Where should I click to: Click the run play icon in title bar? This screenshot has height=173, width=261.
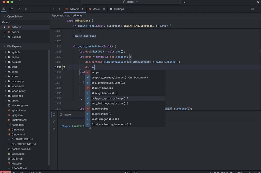[x=185, y=2]
